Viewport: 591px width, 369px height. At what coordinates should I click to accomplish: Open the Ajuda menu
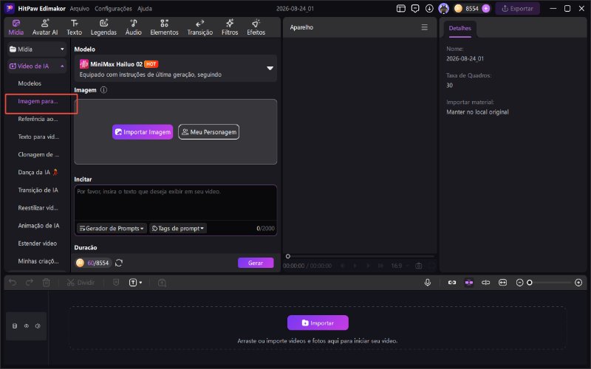145,8
